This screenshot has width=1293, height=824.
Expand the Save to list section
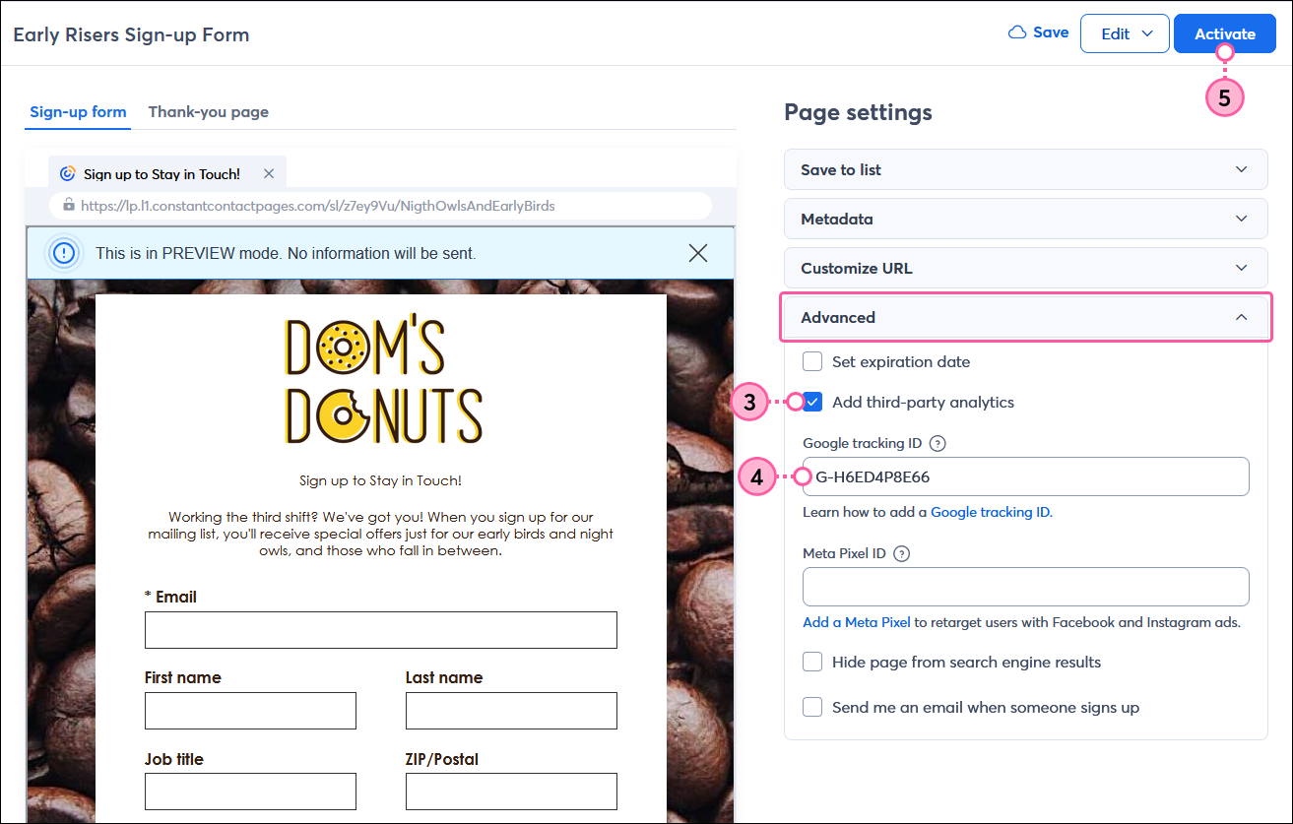point(1025,169)
